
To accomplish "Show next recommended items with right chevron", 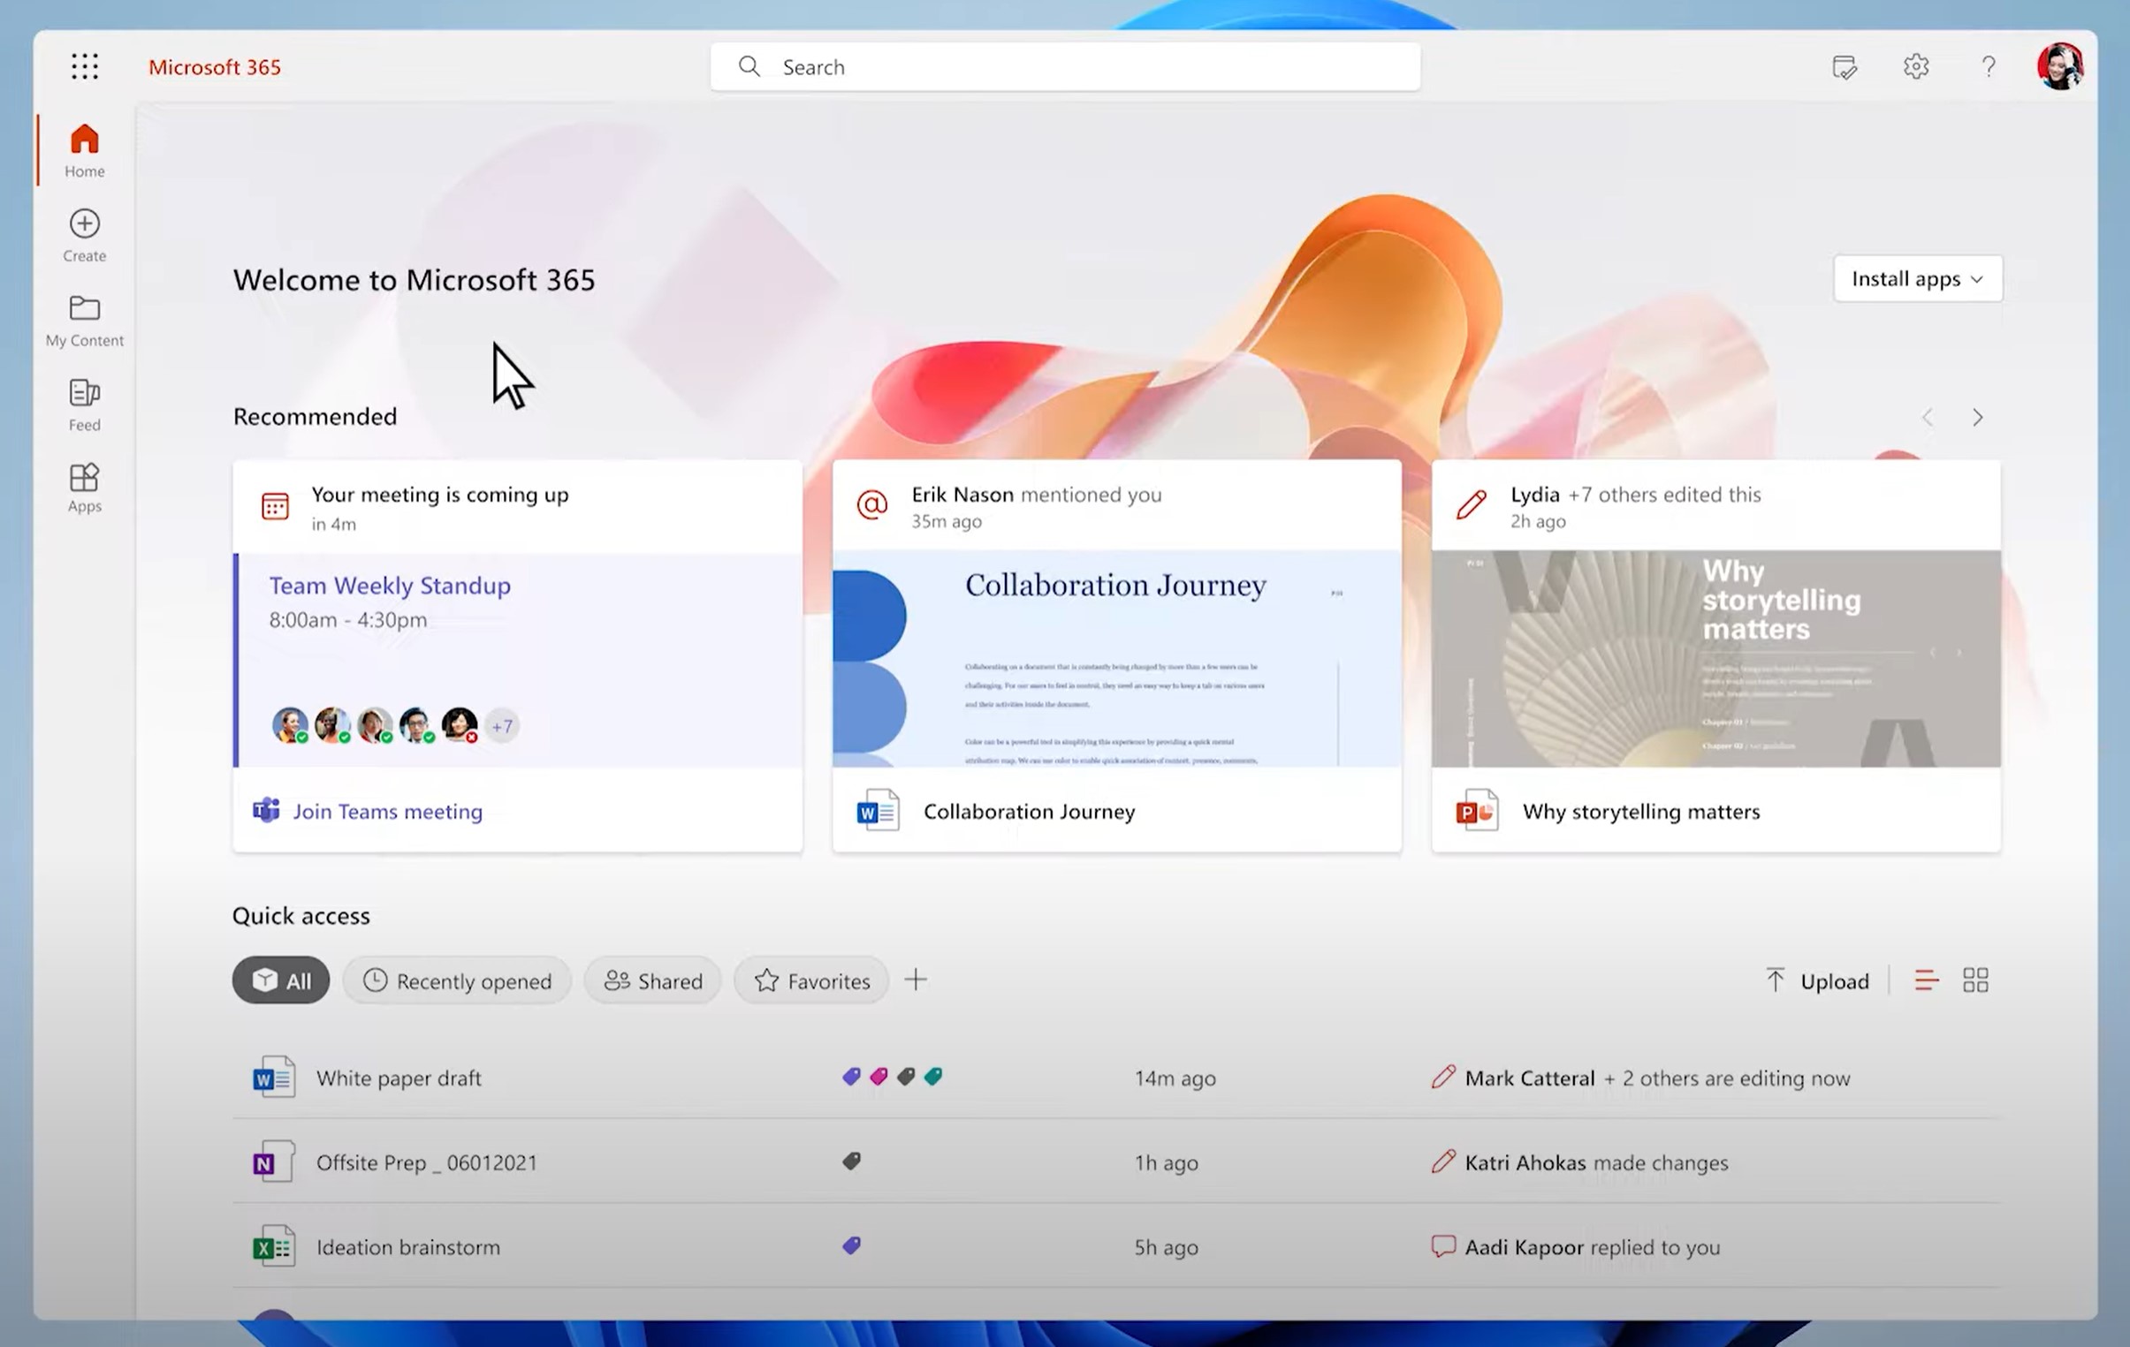I will click(x=1978, y=417).
